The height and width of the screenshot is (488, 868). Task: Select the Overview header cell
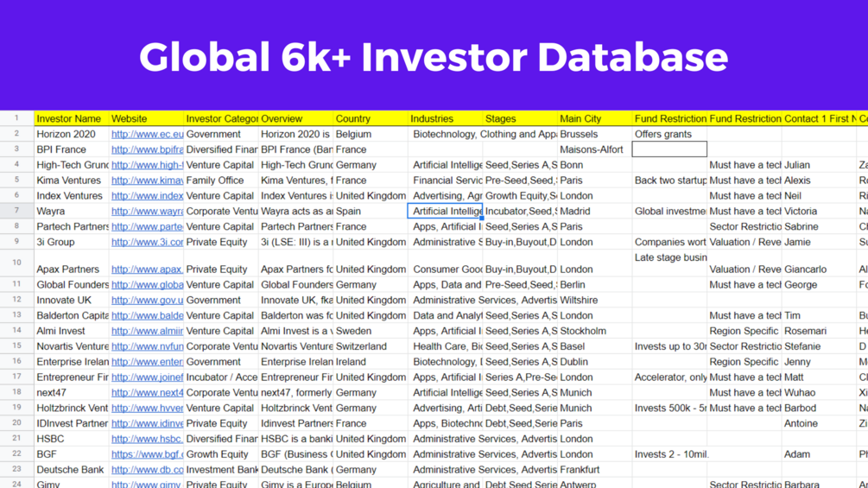tap(295, 118)
